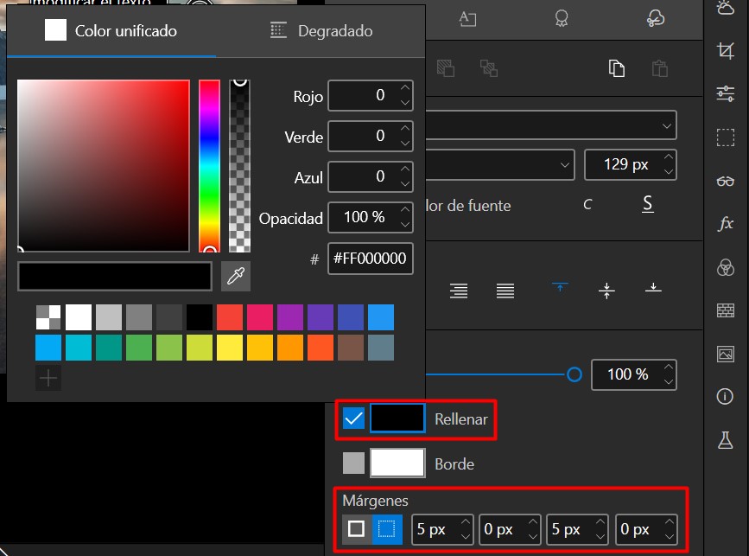Open the fx effects panel
Viewport: 749px width, 556px height.
point(725,223)
